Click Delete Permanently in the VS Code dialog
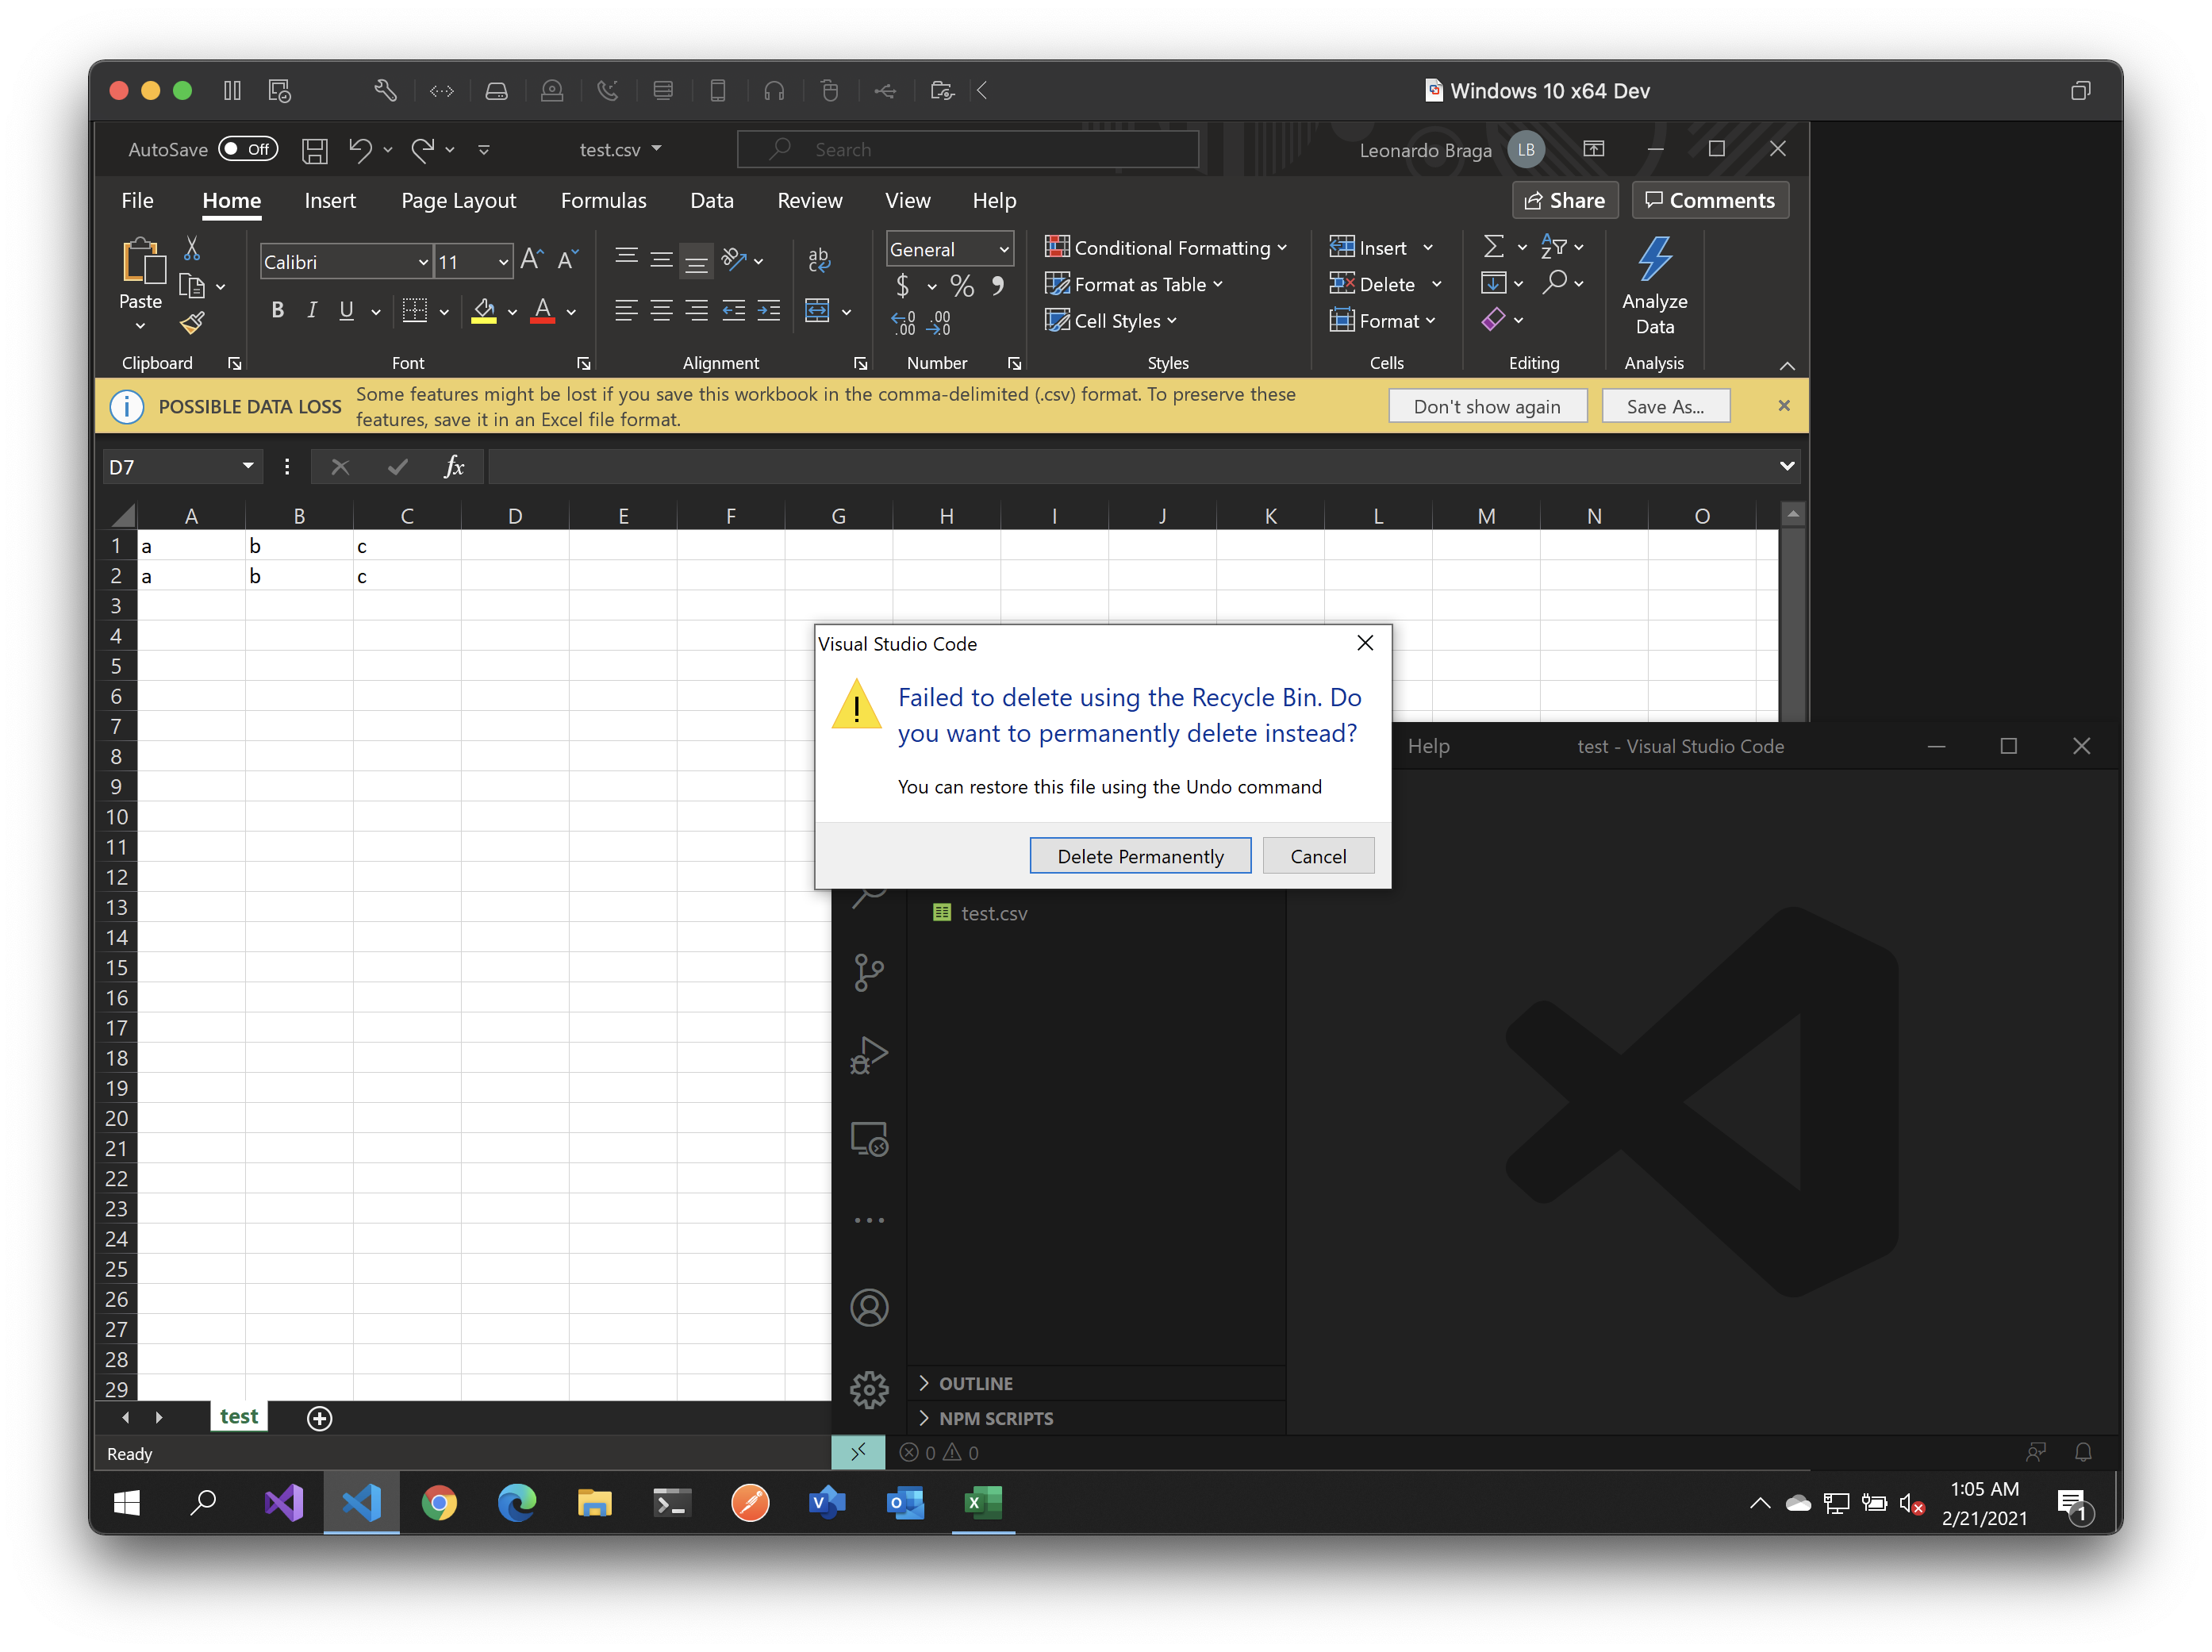2212x1652 pixels. 1139,856
